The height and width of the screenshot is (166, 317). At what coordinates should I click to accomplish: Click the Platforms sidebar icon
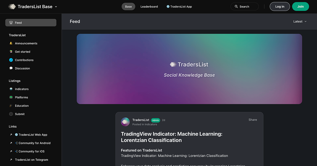(x=11, y=97)
